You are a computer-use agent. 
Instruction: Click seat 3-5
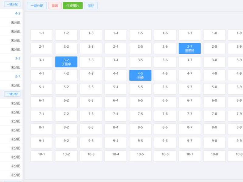point(140,62)
